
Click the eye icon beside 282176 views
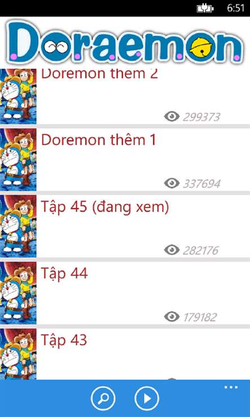pyautogui.click(x=172, y=250)
